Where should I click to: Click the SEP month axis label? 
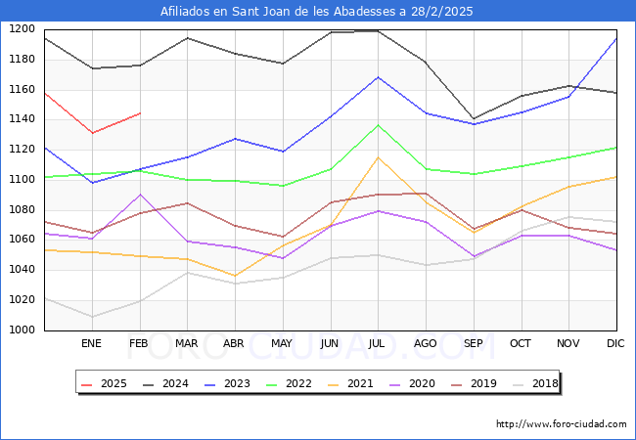pyautogui.click(x=473, y=343)
